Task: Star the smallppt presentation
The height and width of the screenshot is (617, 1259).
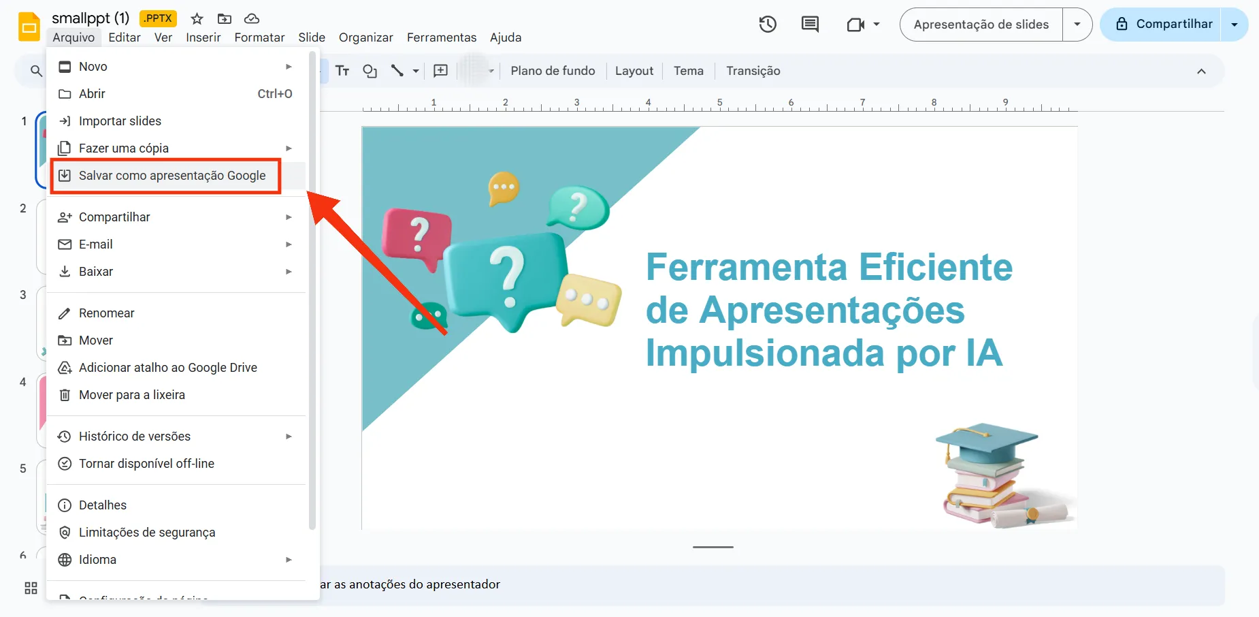Action: (x=196, y=18)
